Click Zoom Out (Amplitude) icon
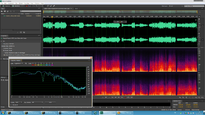Viewport: 205px width, 115px height. (x=183, y=97)
